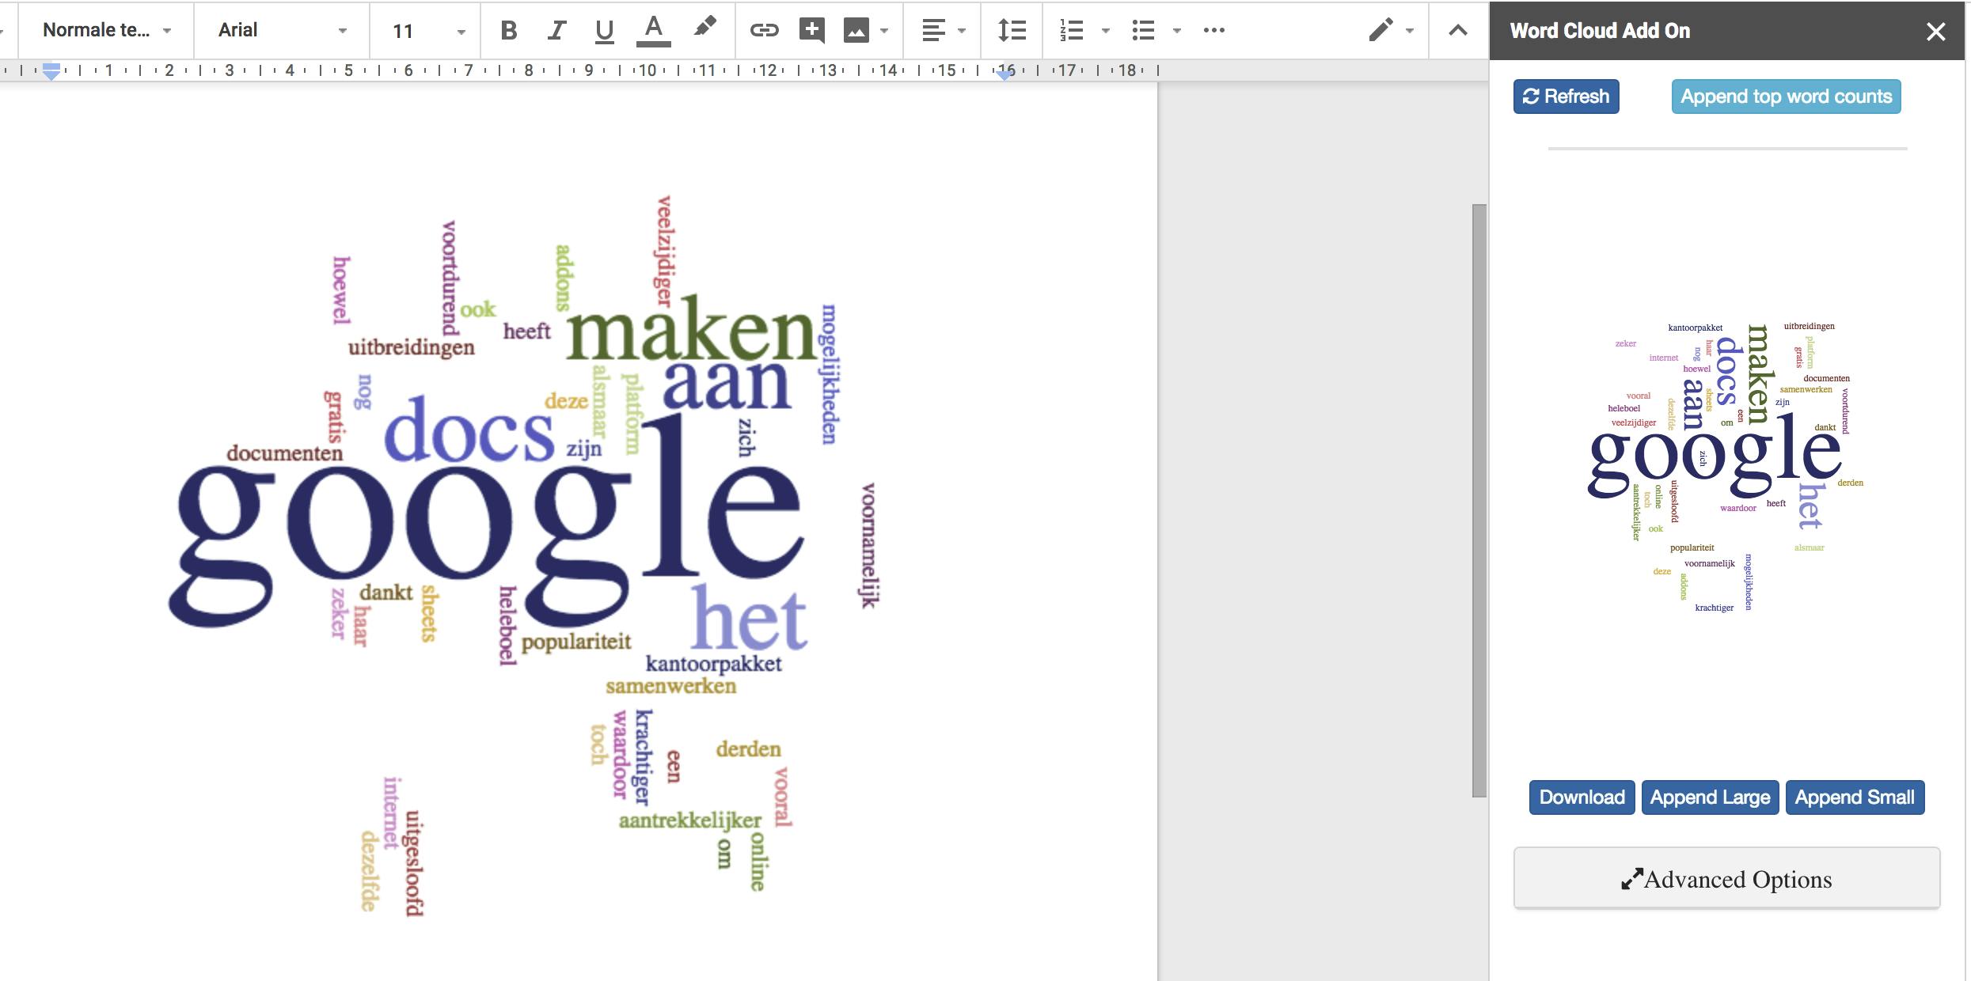Toggle underline formatting
The image size is (1971, 981).
coord(604,30)
